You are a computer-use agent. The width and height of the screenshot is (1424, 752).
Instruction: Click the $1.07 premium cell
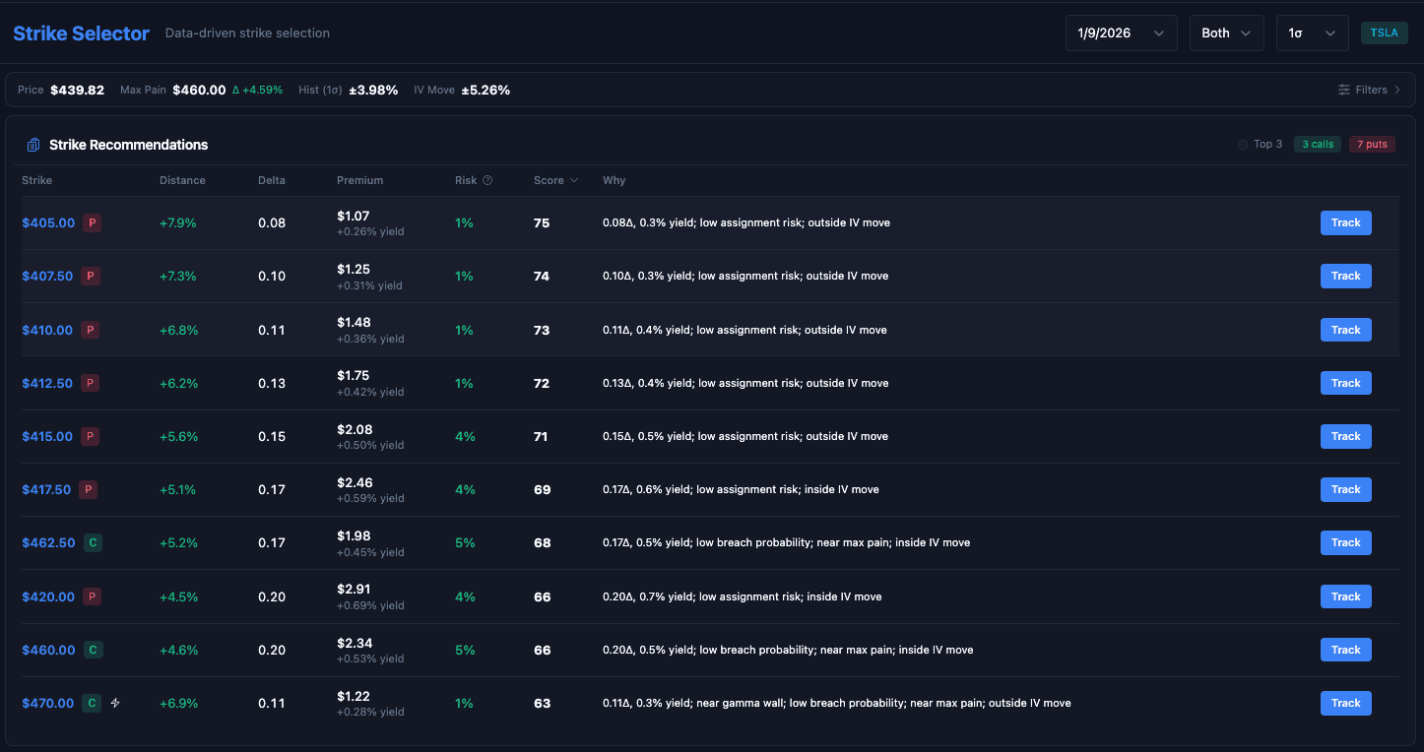click(x=353, y=216)
